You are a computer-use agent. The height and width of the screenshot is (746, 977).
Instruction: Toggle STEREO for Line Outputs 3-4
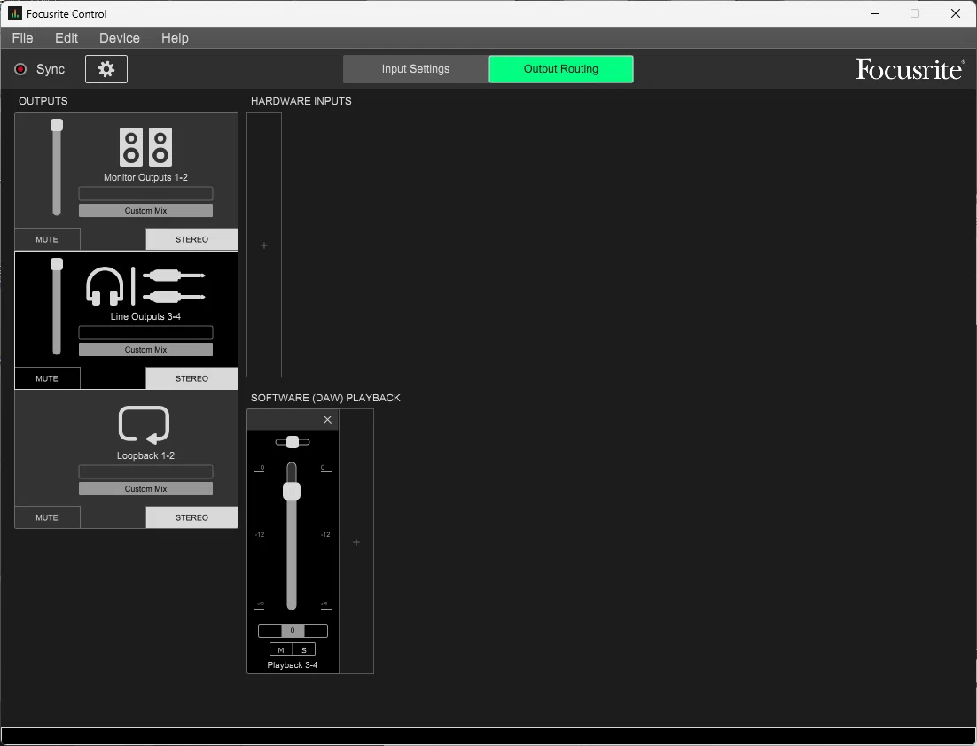[x=191, y=378]
